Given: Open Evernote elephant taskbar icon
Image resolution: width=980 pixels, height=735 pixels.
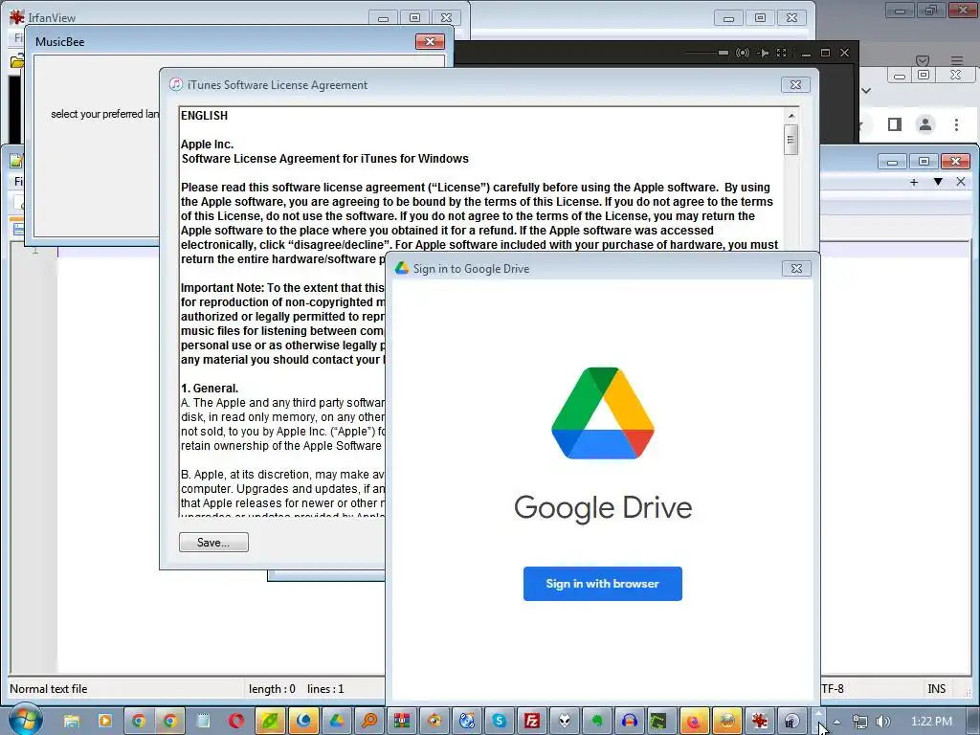Looking at the screenshot, I should click(597, 722).
